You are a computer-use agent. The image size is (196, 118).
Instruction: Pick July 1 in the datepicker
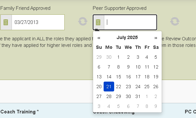point(118,57)
